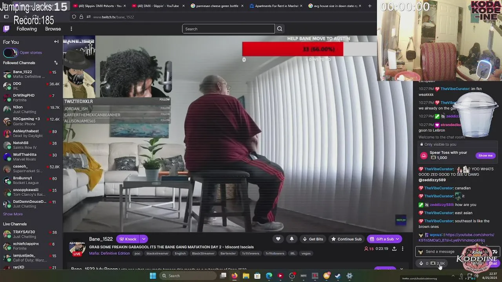This screenshot has height=282, width=502.
Task: Open the Windows Start menu
Action: point(153,276)
